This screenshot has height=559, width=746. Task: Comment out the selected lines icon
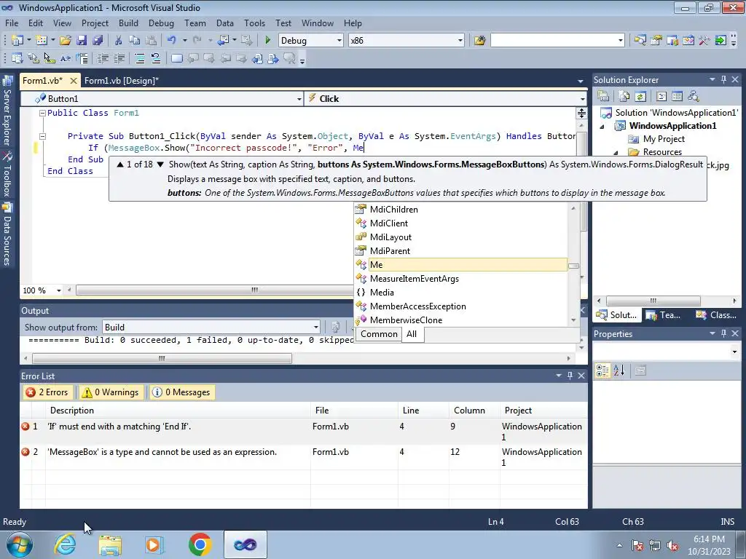[x=139, y=58]
